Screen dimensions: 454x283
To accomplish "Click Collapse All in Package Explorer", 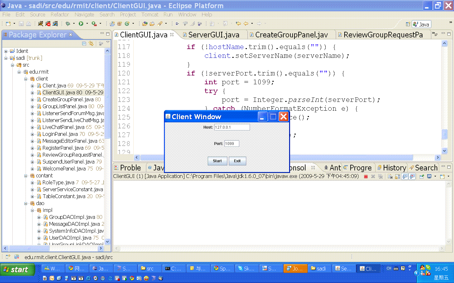I will pos(84,44).
